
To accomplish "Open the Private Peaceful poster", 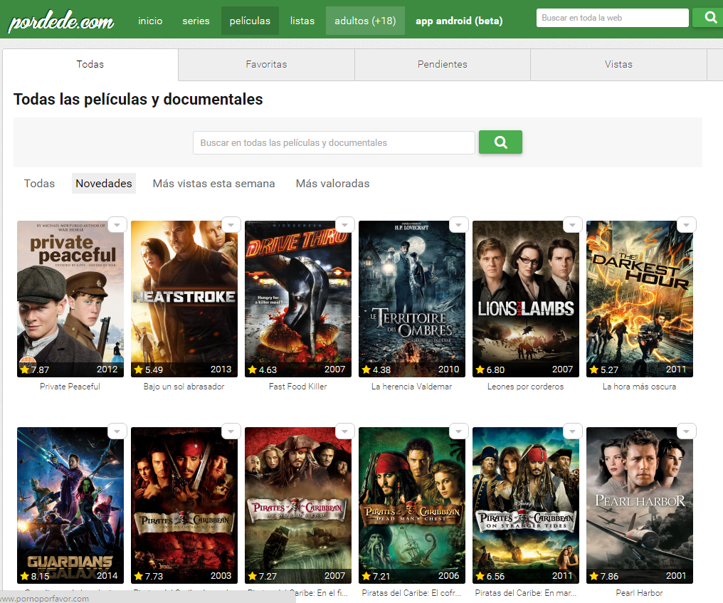I will [70, 299].
